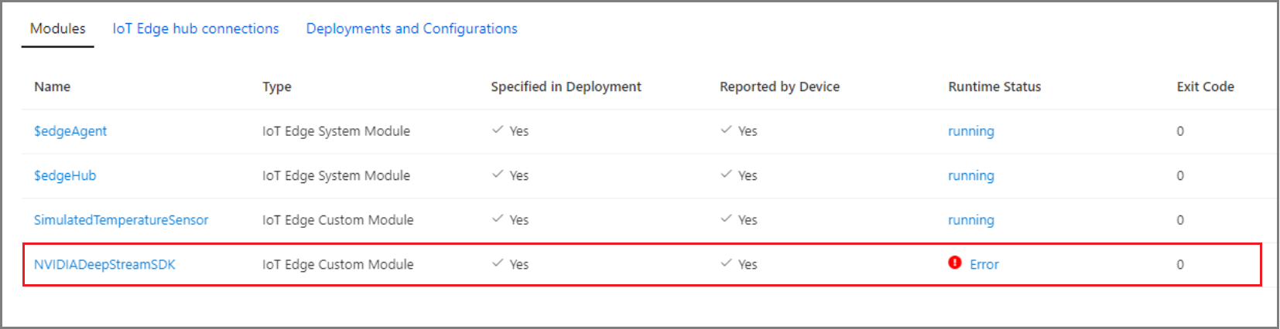Open the $edgeHub module details
Screen dimensions: 1280x329
coord(65,176)
